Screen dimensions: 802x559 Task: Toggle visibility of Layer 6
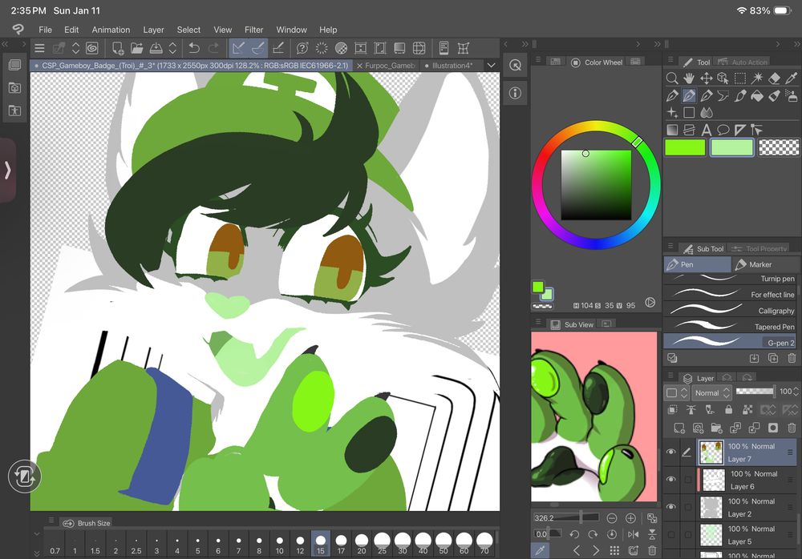coord(671,480)
